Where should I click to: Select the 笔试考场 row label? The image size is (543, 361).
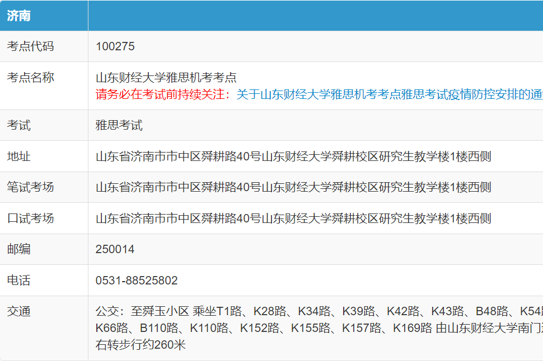pyautogui.click(x=30, y=187)
